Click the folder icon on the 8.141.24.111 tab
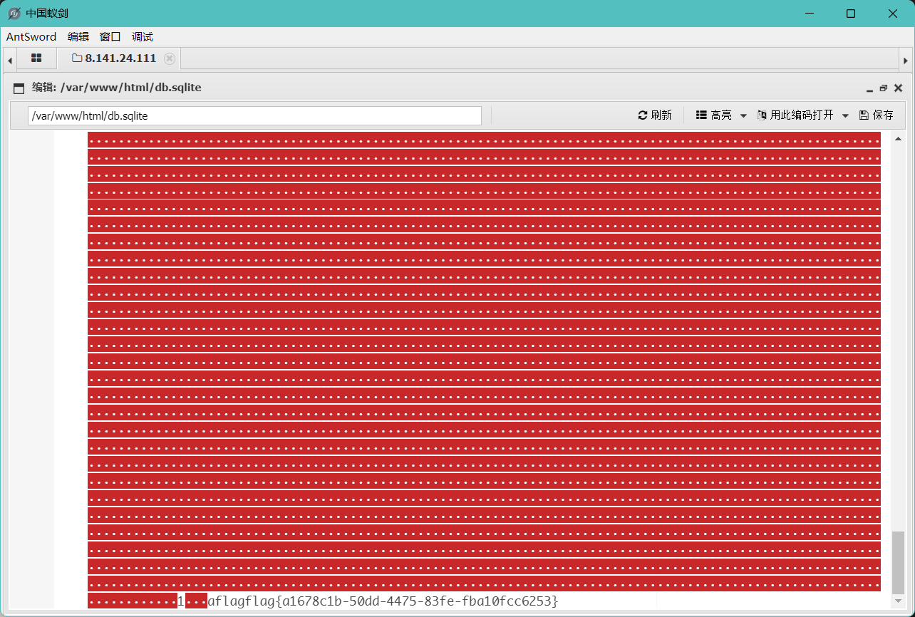 click(x=78, y=58)
